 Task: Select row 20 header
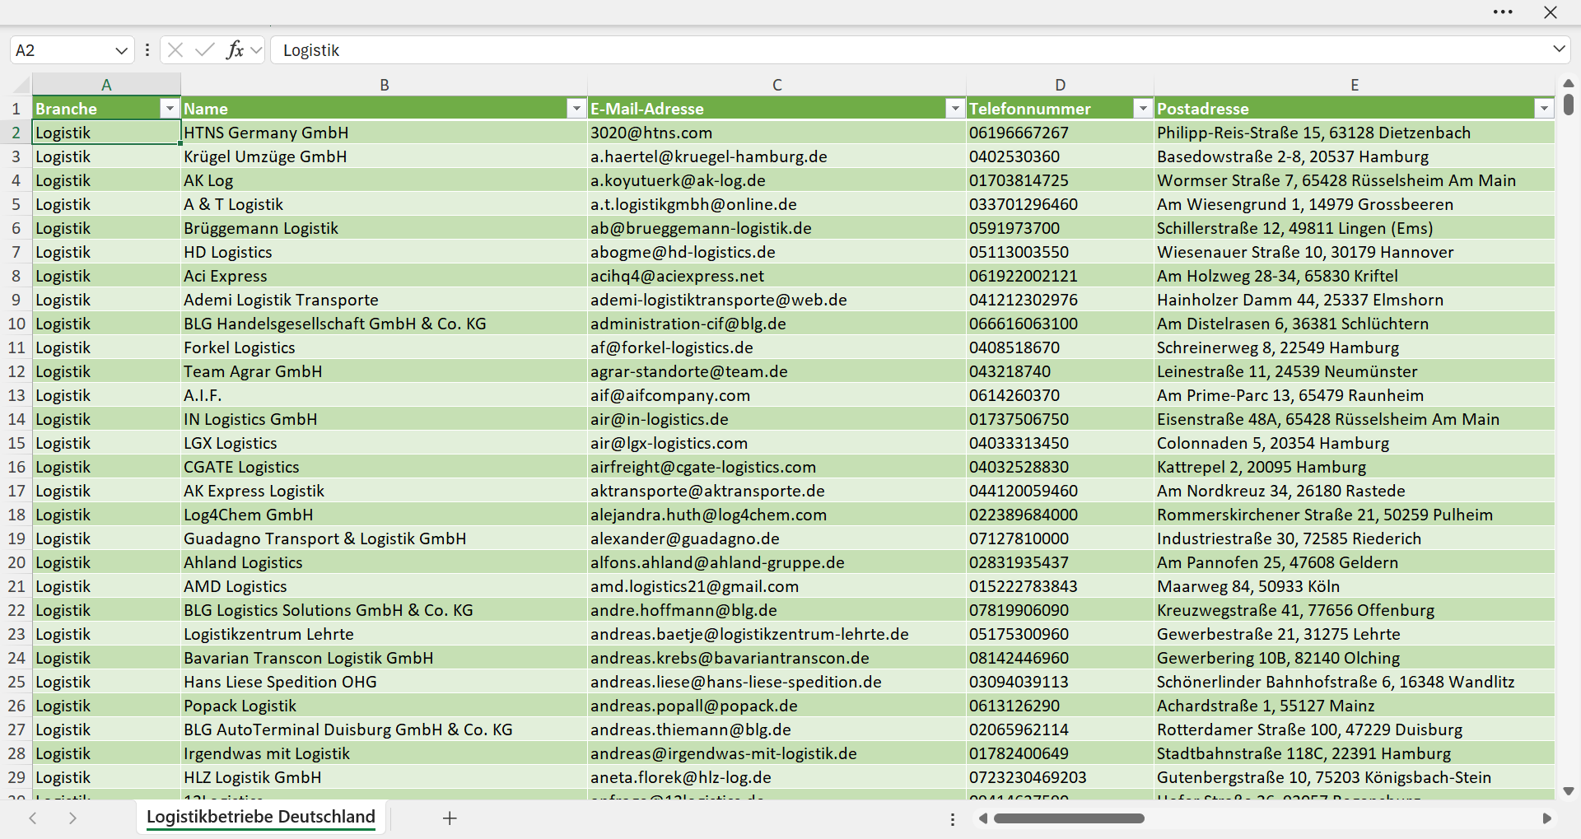[16, 562]
